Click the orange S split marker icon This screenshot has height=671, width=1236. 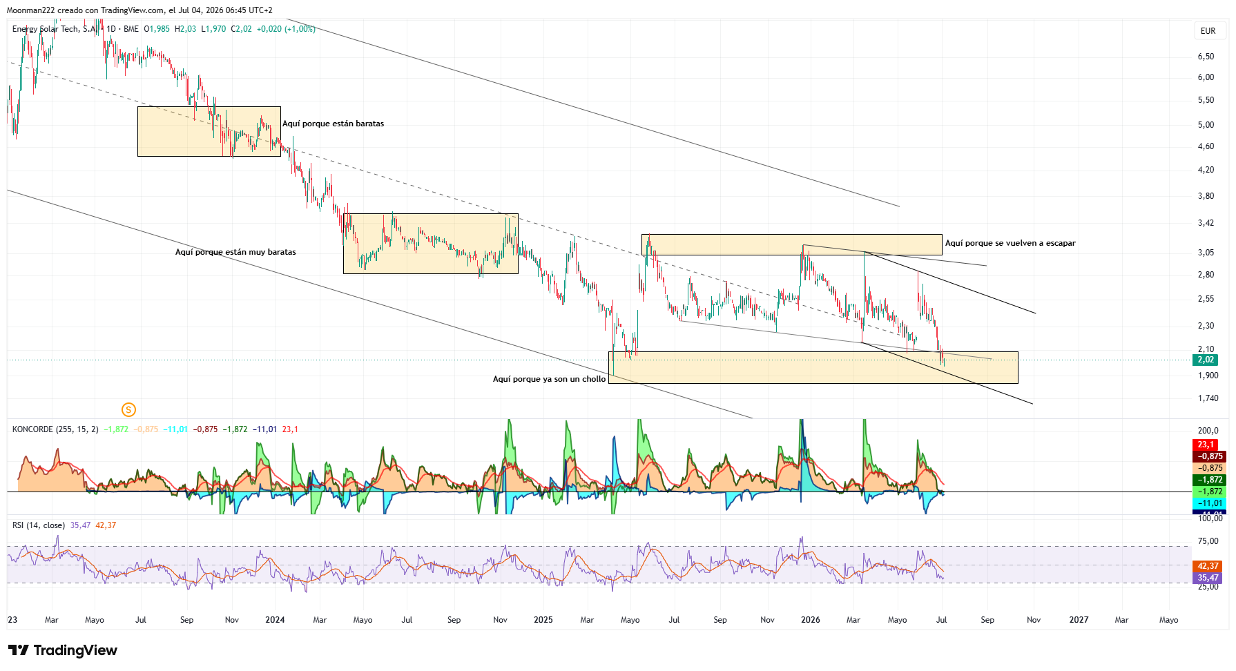[128, 410]
